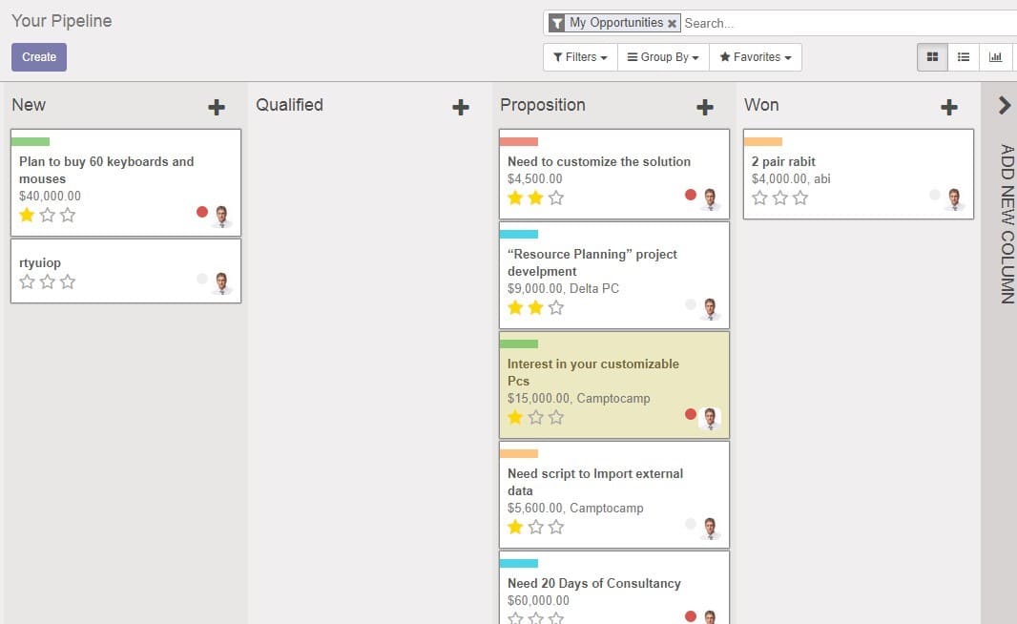1017x624 pixels.
Task: Add a quick opportunity in the Proposition column
Action: [x=705, y=107]
